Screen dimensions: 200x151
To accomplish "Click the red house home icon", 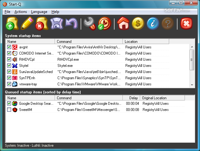I will click(123, 23).
